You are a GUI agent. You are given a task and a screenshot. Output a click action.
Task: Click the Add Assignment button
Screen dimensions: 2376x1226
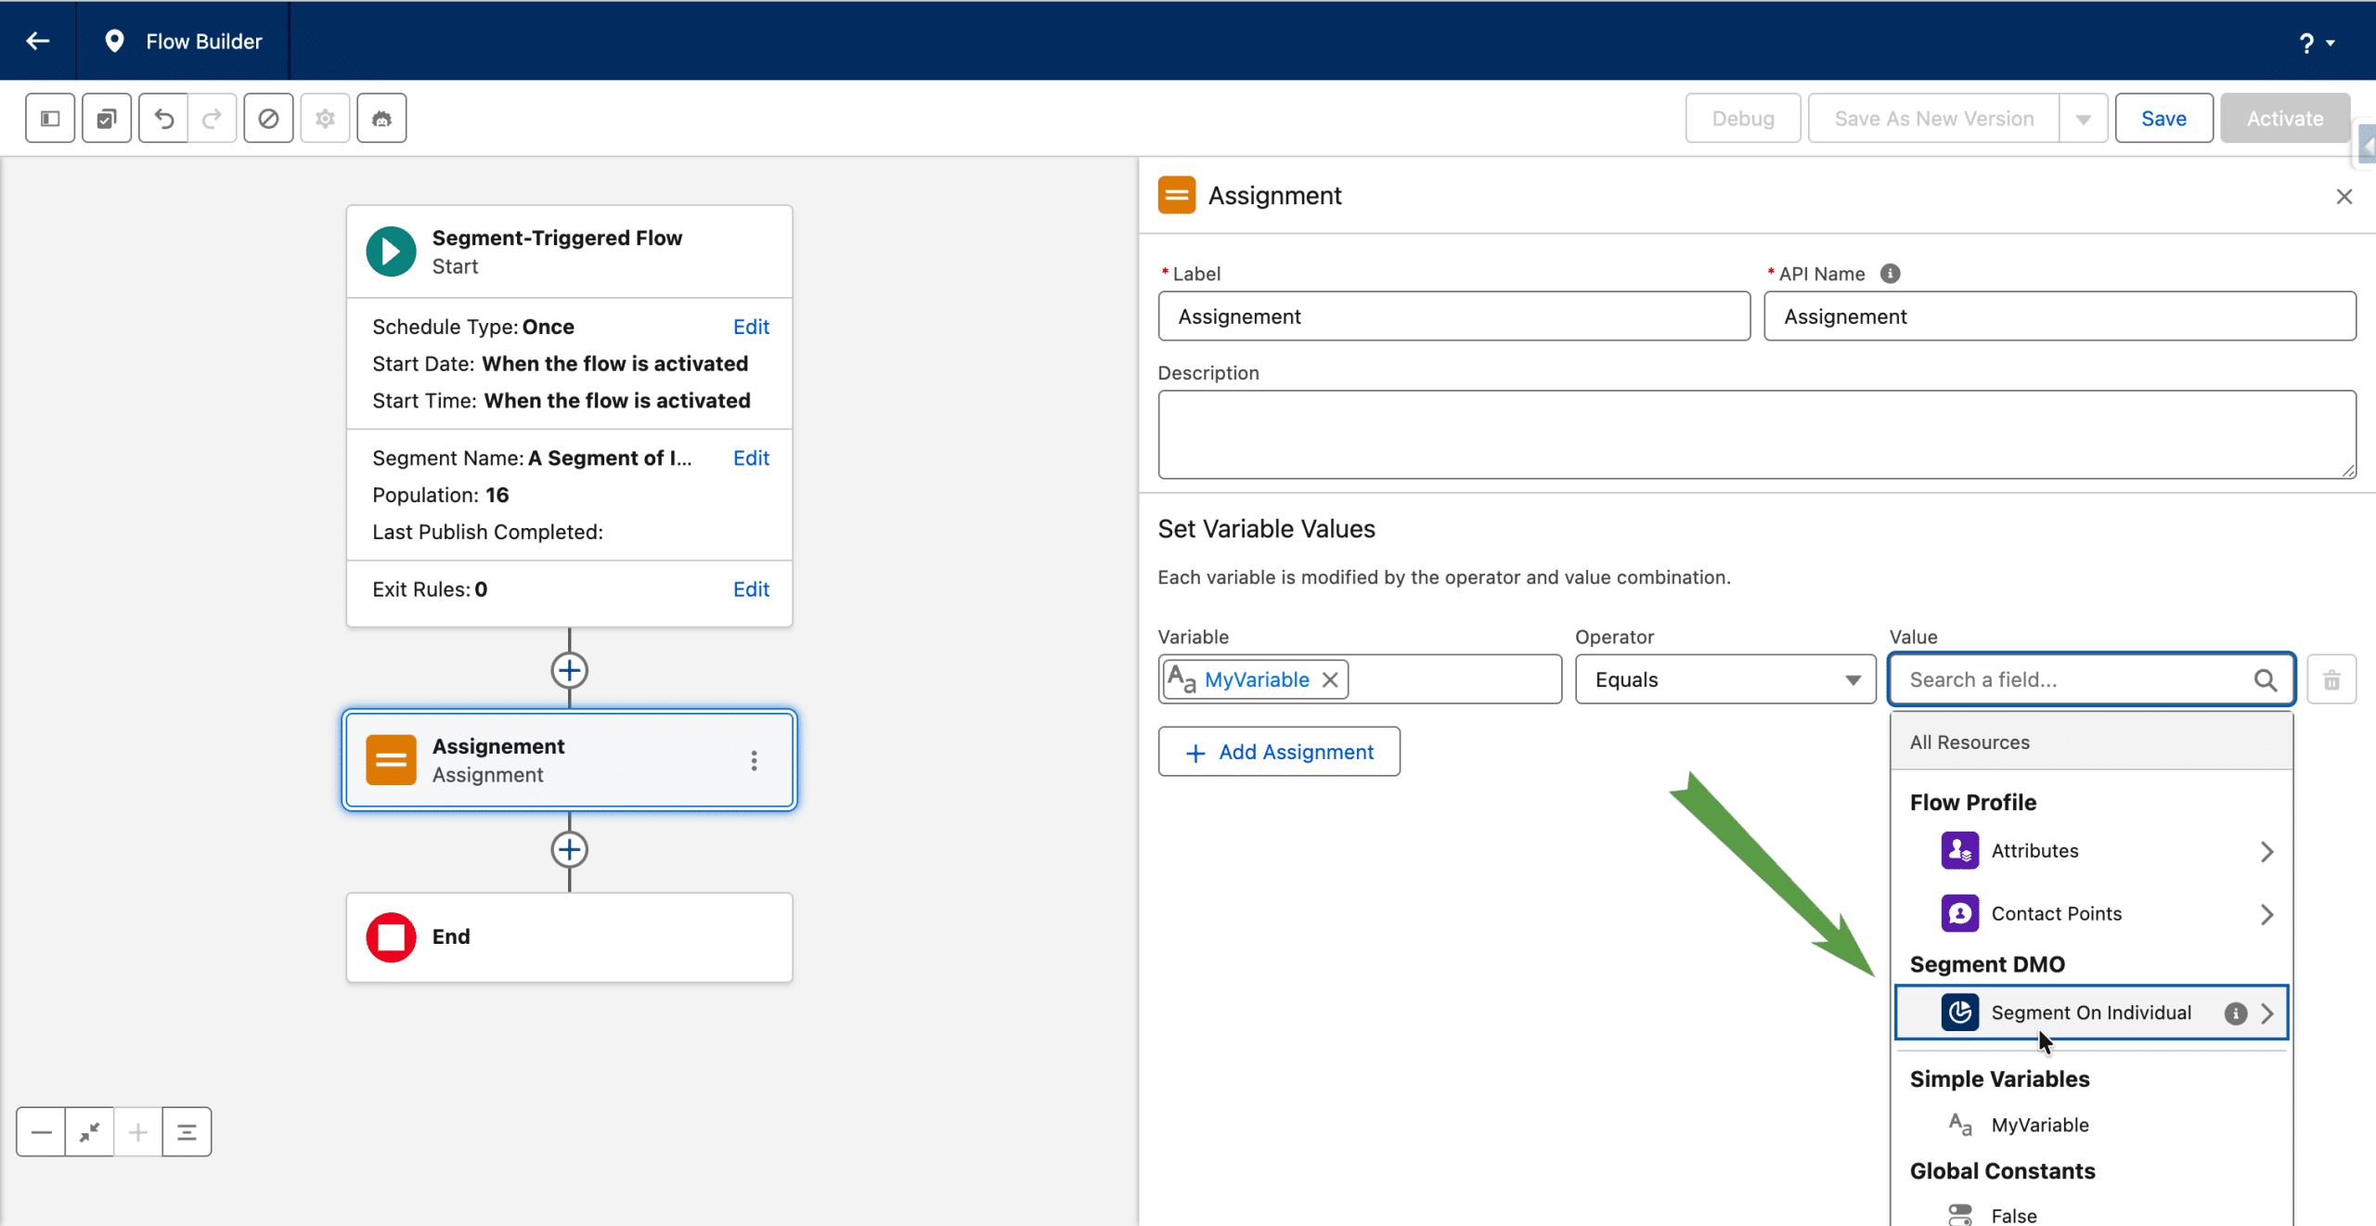pos(1279,752)
